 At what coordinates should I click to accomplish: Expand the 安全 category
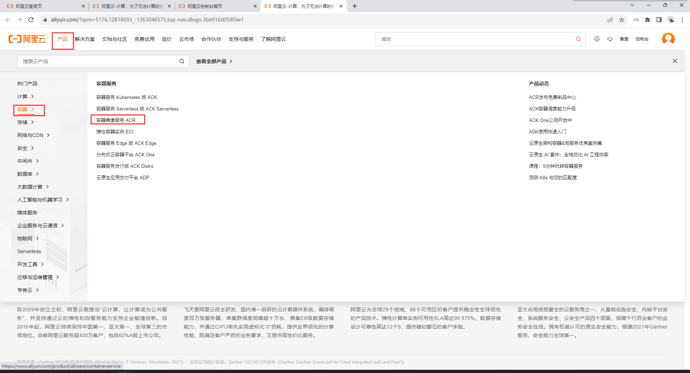26,148
